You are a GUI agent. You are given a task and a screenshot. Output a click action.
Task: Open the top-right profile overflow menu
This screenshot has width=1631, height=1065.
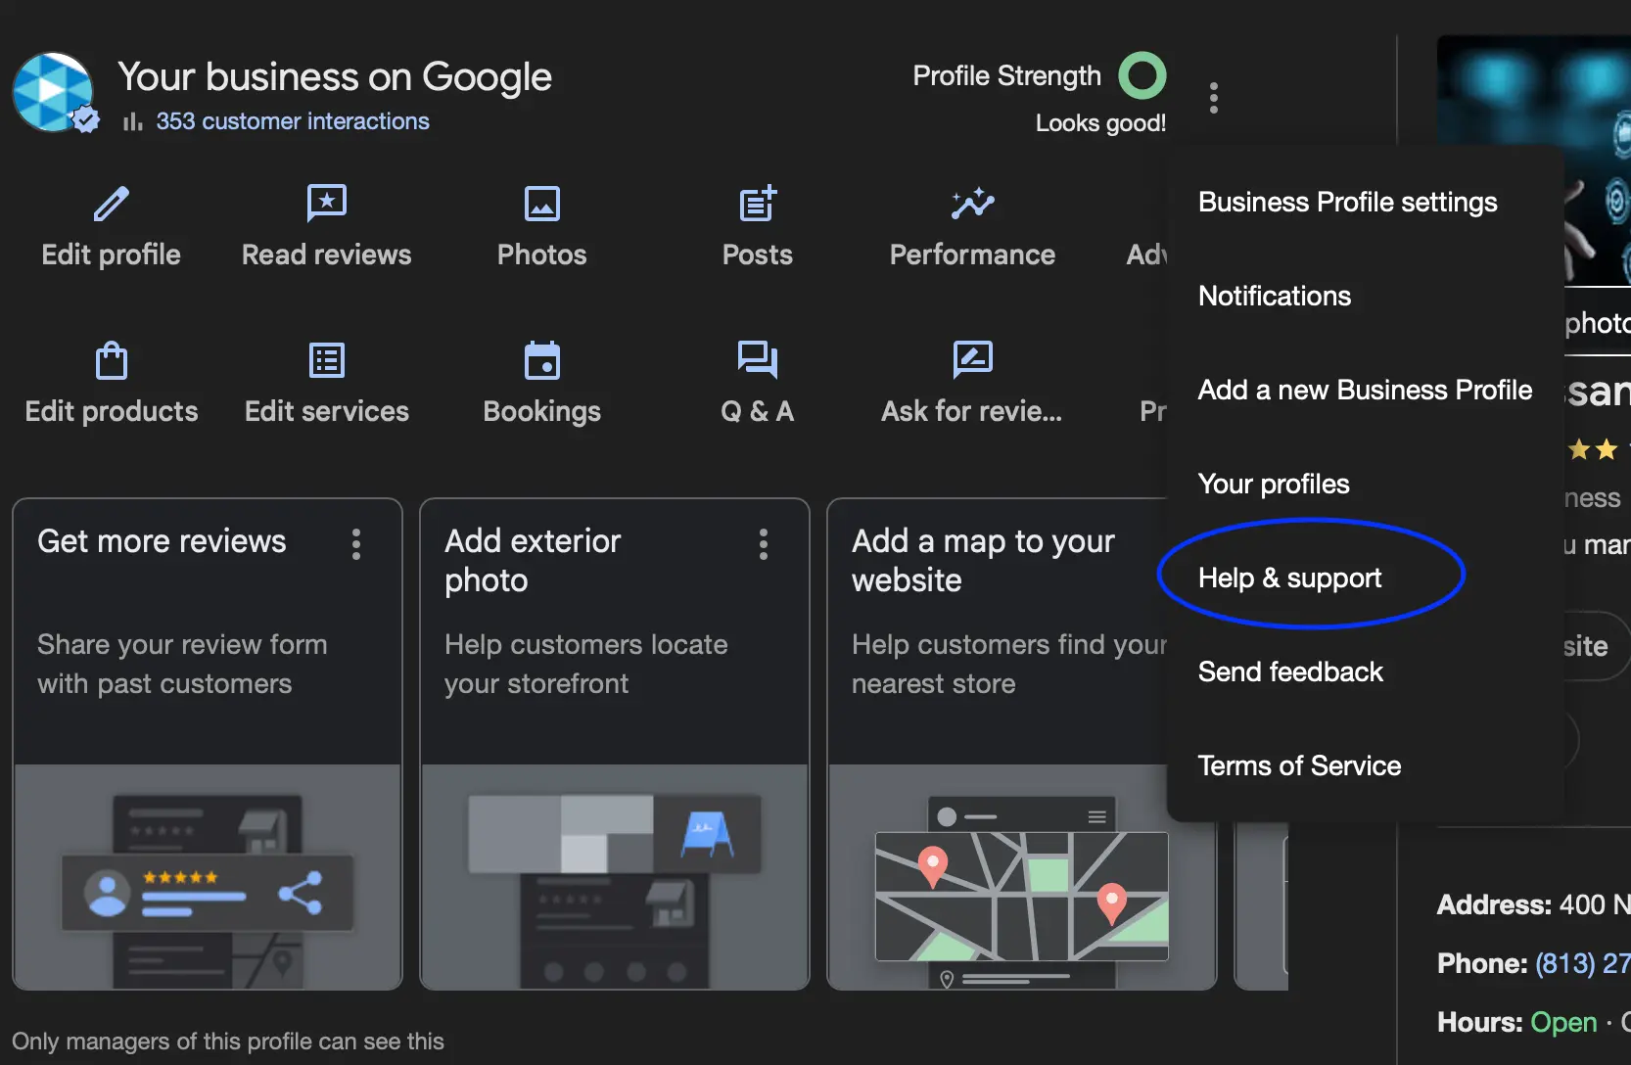[x=1213, y=97]
